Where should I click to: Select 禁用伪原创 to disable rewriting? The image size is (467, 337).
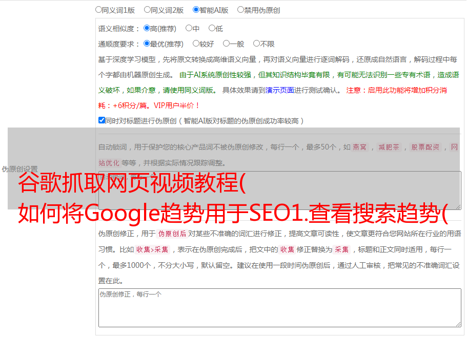(x=241, y=10)
